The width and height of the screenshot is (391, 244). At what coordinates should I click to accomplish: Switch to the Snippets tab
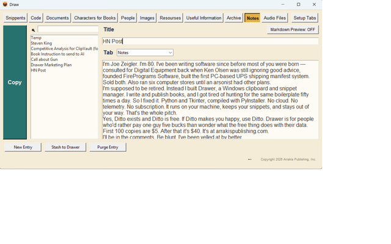[x=15, y=18]
